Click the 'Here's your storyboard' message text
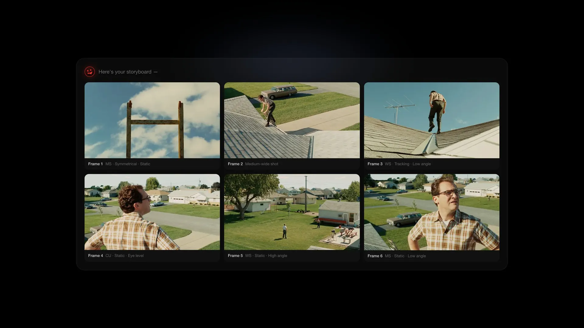584x328 pixels. point(128,72)
